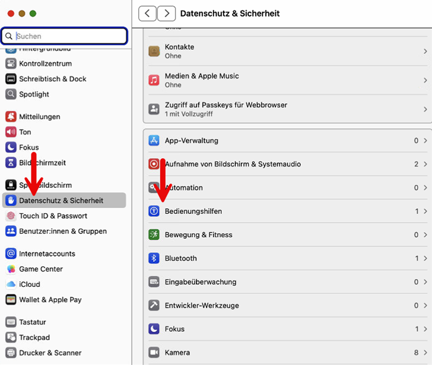This screenshot has width=432, height=365.
Task: Click the Medien & Apple Music icon
Action: (x=154, y=80)
